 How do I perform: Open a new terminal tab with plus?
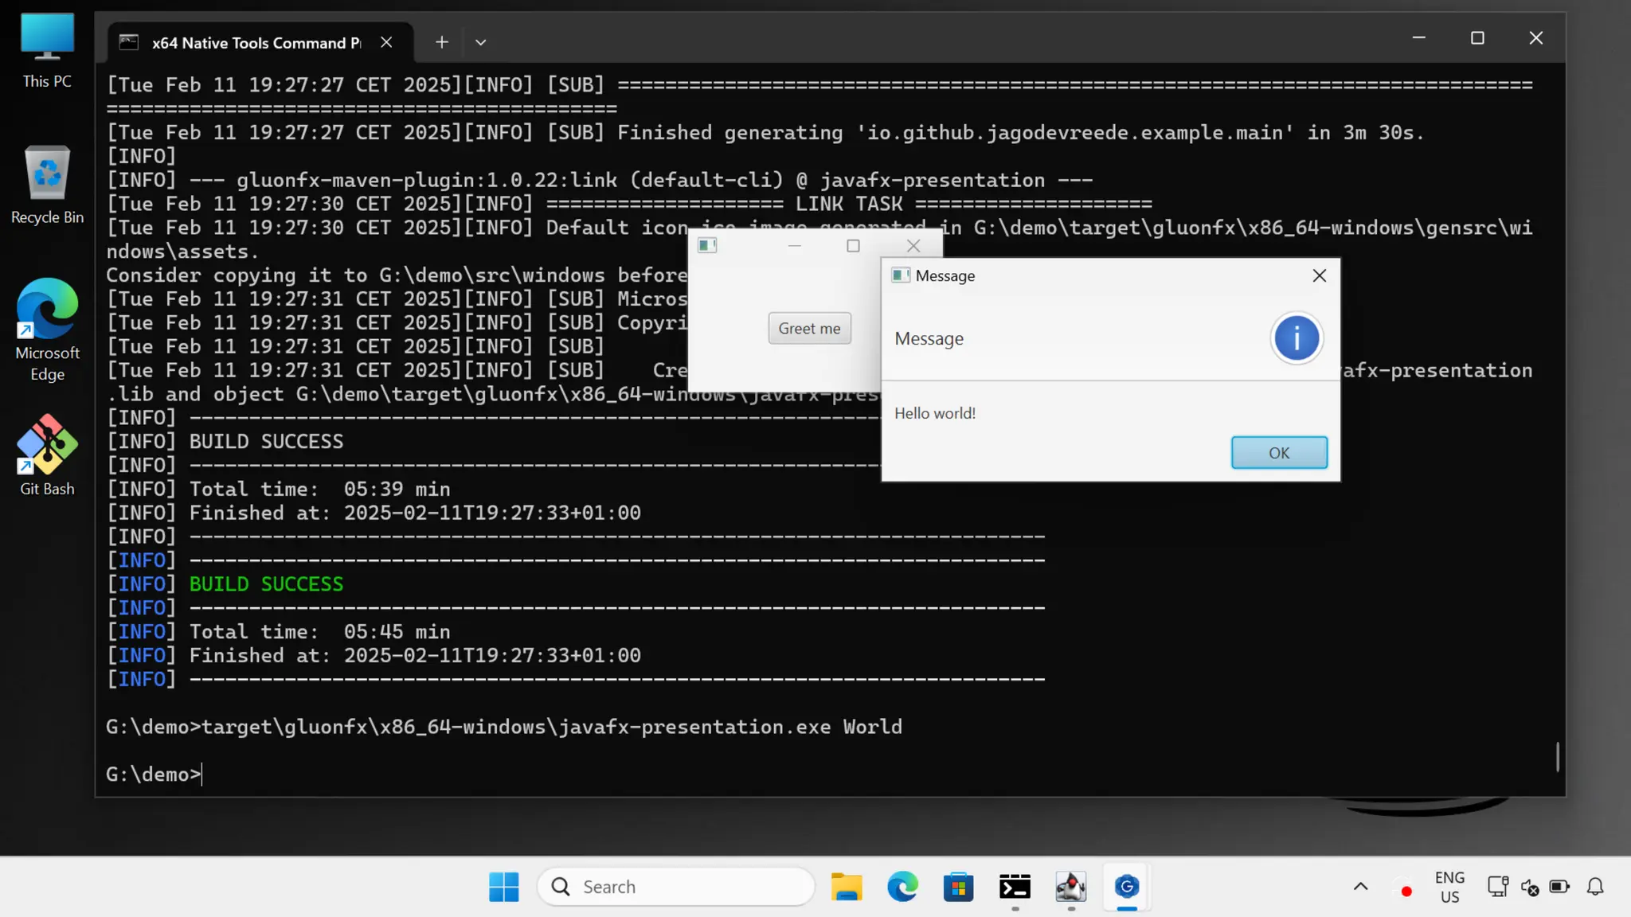[441, 42]
